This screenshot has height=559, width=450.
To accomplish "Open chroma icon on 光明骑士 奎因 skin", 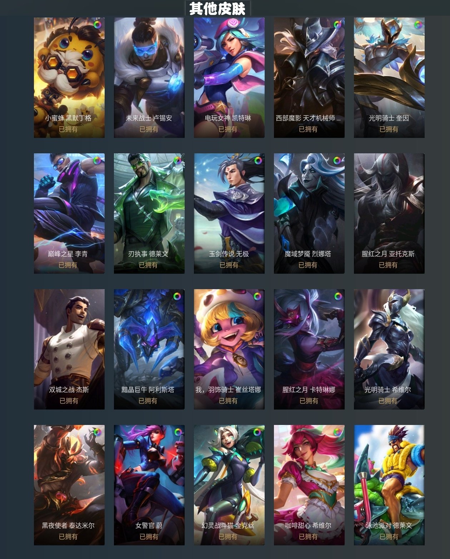I will [x=418, y=25].
